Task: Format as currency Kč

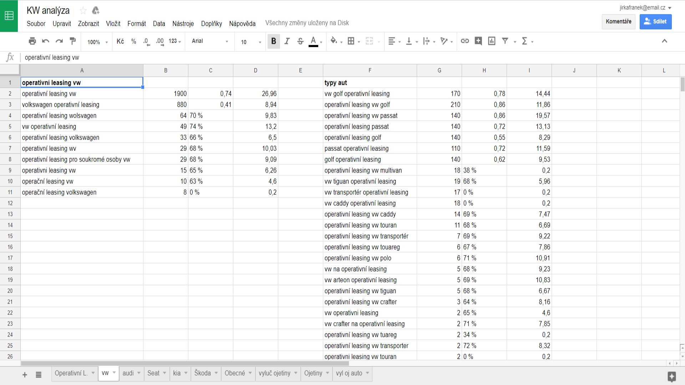Action: [x=120, y=41]
